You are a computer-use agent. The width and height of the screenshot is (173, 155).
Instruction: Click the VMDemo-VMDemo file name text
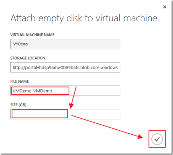point(32,91)
